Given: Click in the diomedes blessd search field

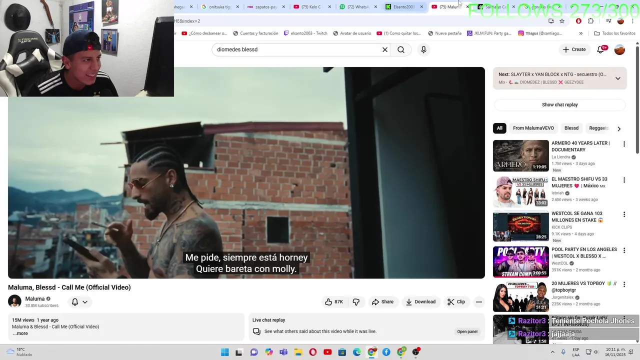Looking at the screenshot, I should coord(297,49).
